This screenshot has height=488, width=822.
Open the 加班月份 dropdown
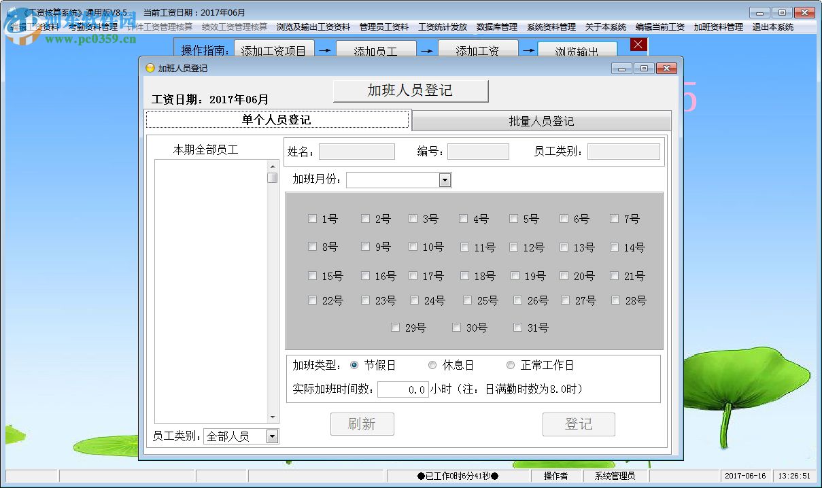click(446, 180)
